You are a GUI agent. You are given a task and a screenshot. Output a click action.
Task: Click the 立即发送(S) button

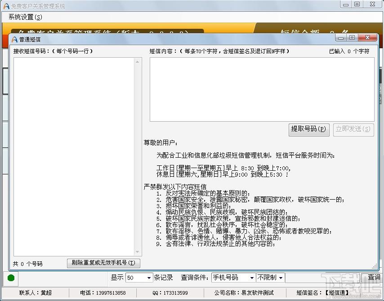pyautogui.click(x=353, y=129)
